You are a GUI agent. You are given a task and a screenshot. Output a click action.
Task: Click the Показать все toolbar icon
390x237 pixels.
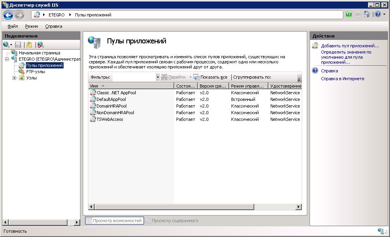click(196, 77)
